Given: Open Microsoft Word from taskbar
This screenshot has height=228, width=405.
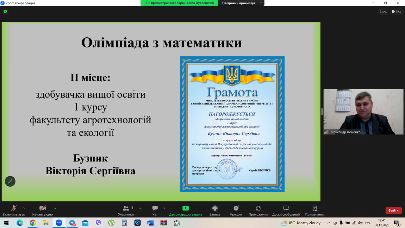Looking at the screenshot, I should coord(150,223).
